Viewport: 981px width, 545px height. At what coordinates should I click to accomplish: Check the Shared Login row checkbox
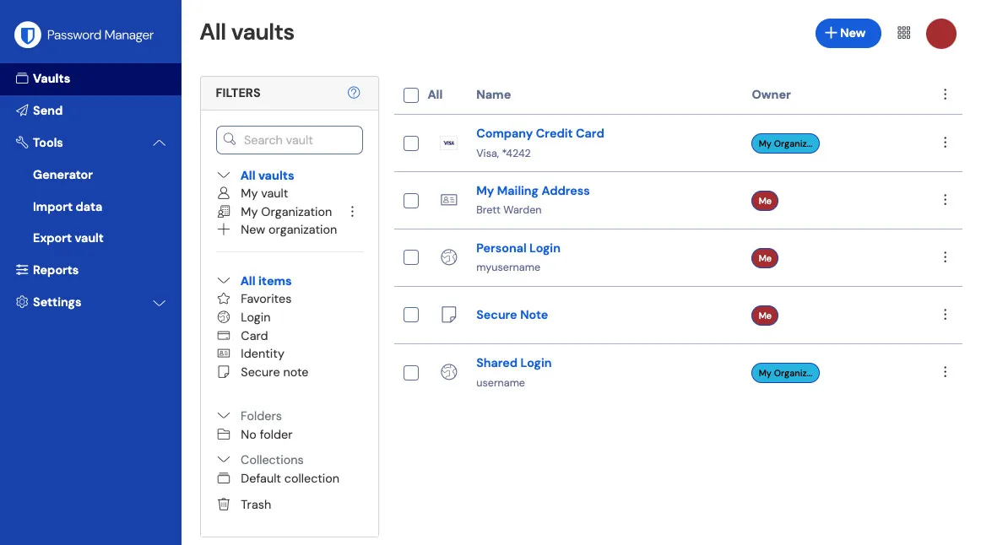[x=411, y=372]
